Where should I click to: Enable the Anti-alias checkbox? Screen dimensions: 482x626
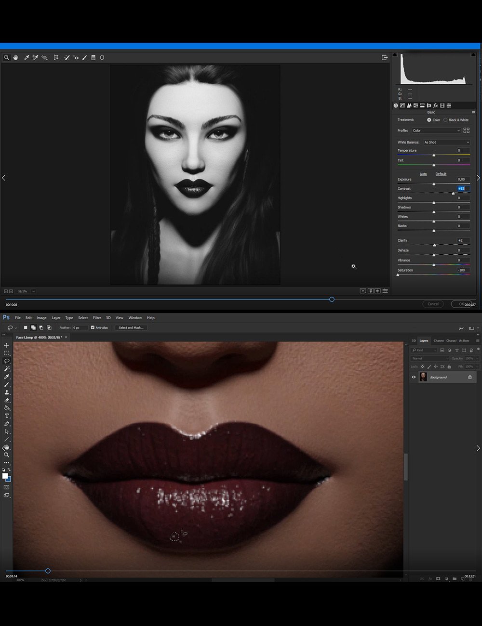click(x=92, y=327)
